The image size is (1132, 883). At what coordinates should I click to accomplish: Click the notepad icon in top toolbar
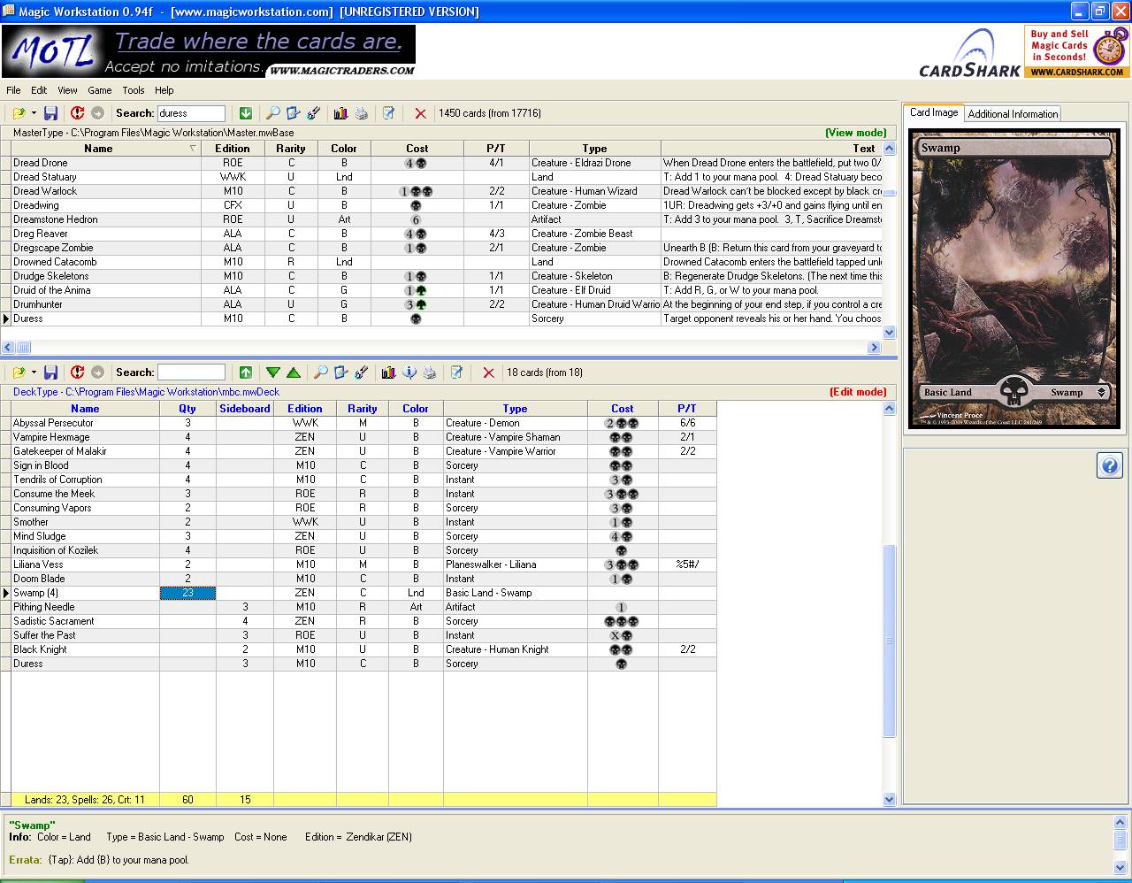tap(388, 113)
